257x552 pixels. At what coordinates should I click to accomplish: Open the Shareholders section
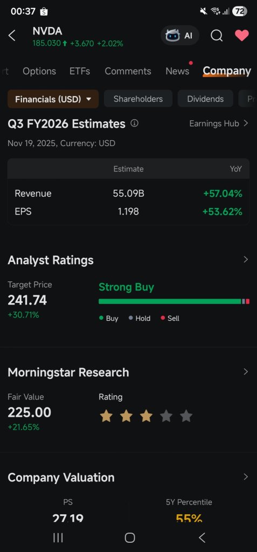pos(138,99)
